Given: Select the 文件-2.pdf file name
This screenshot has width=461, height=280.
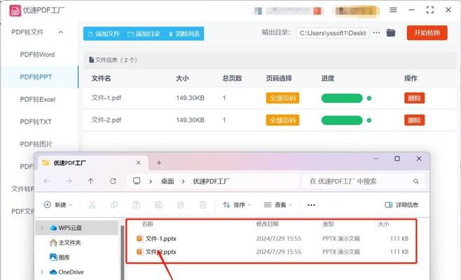Looking at the screenshot, I should (x=106, y=120).
